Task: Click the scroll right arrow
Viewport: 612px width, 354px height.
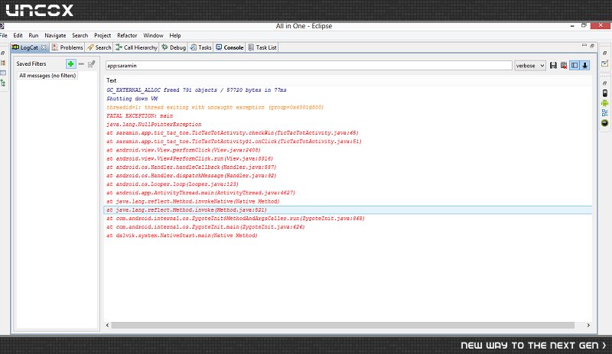Action: [588, 325]
